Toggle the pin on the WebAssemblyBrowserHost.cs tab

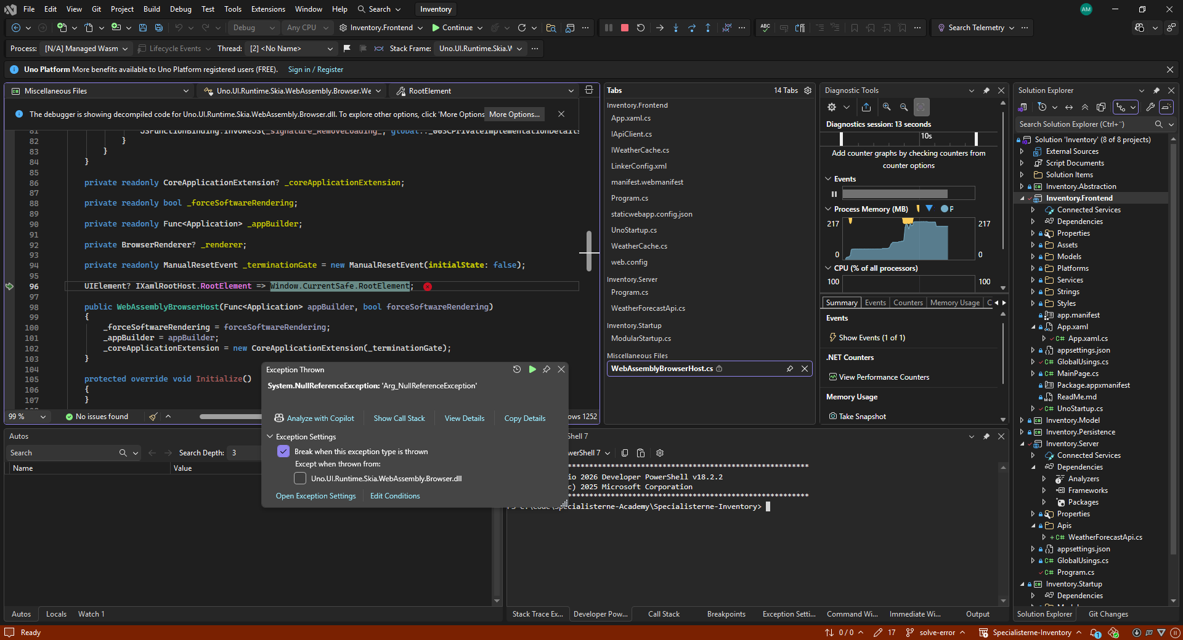click(x=790, y=369)
